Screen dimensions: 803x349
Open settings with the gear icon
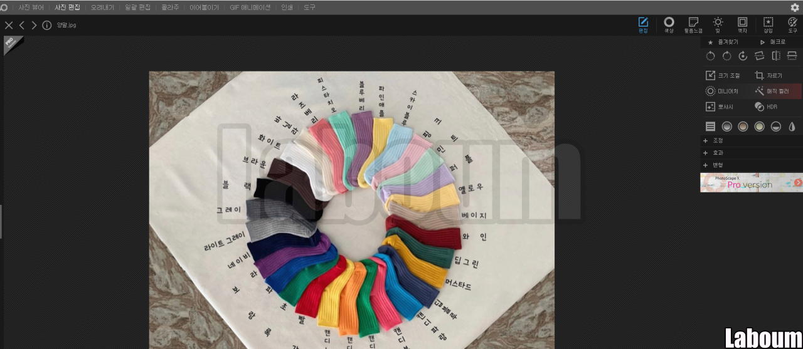[795, 8]
